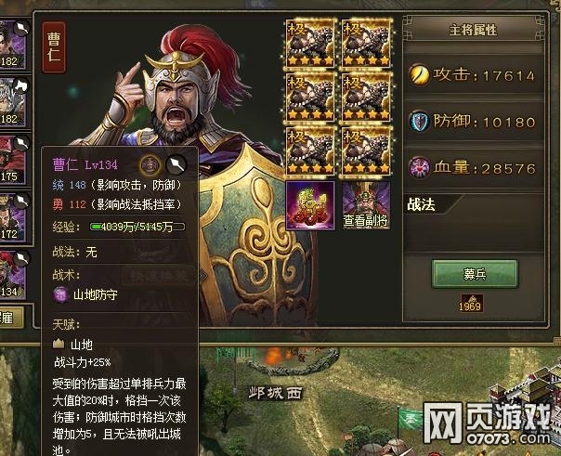Viewport: 561px width, 456px height.
Task: Click the 山地防守 tactic purple icon
Action: click(x=60, y=294)
